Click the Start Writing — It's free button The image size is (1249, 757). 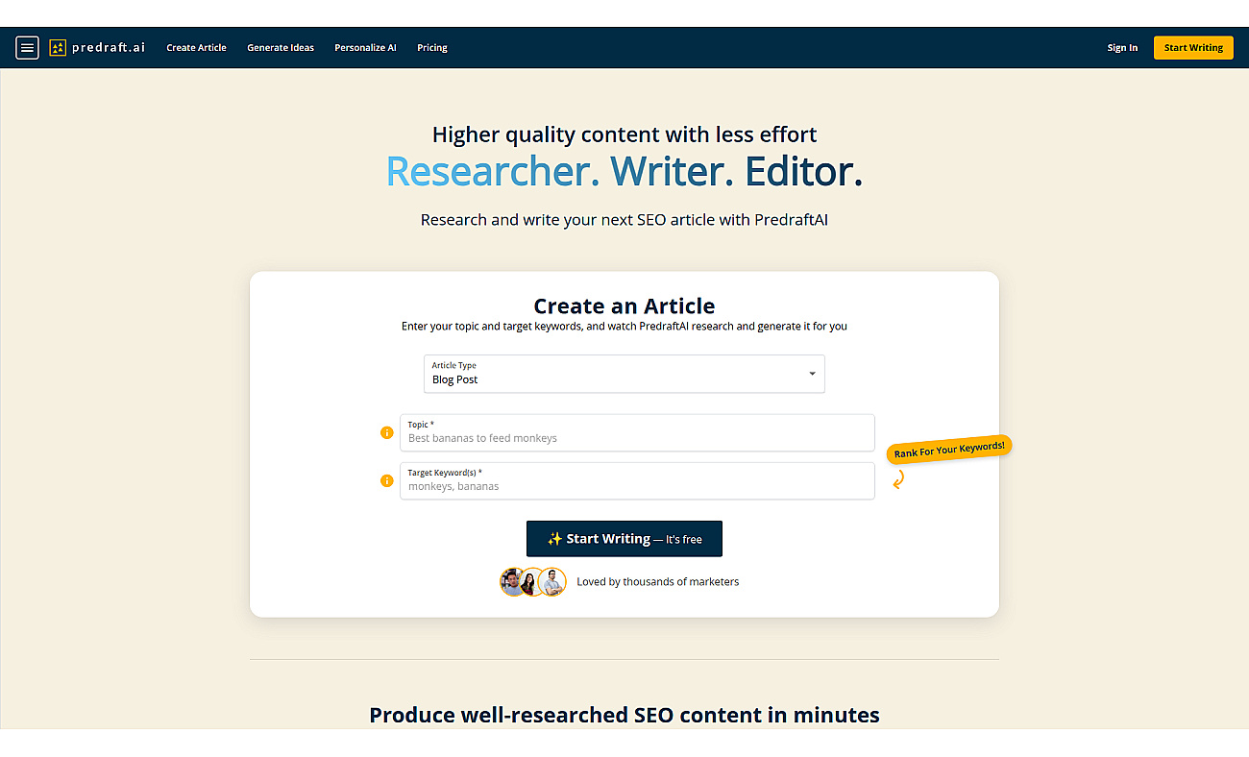pos(624,539)
